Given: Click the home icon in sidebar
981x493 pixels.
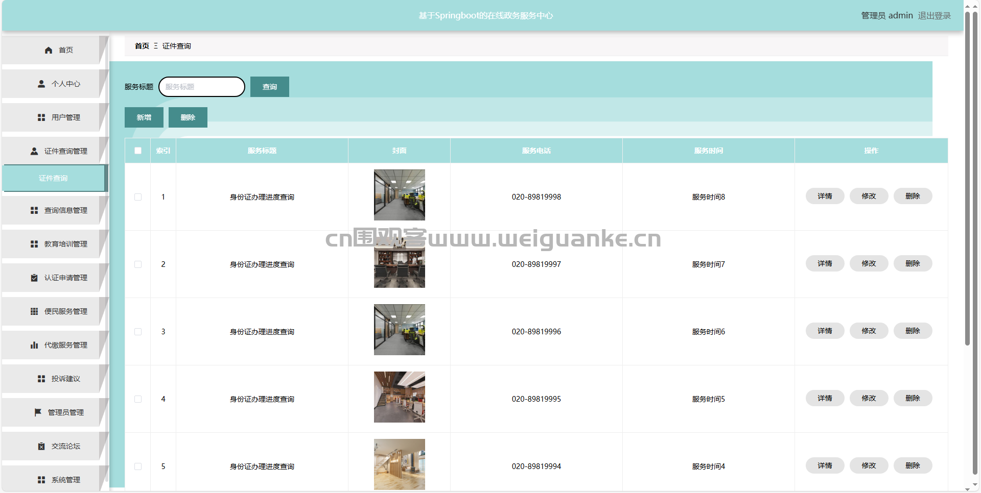Looking at the screenshot, I should tap(49, 50).
